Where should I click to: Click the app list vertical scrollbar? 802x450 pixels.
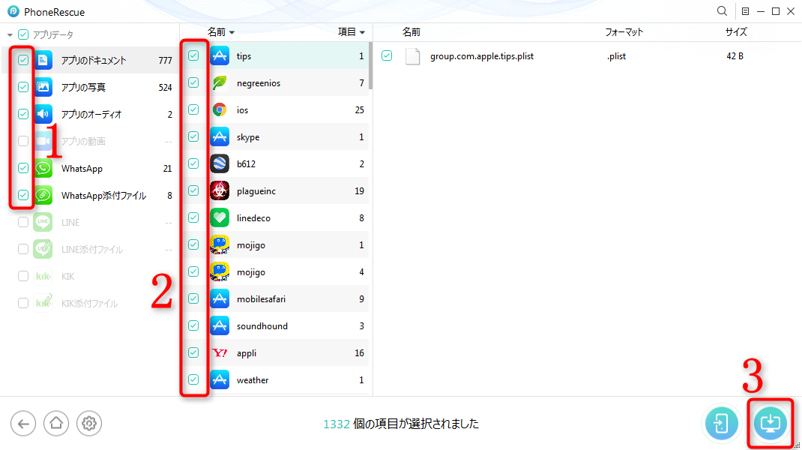point(370,66)
